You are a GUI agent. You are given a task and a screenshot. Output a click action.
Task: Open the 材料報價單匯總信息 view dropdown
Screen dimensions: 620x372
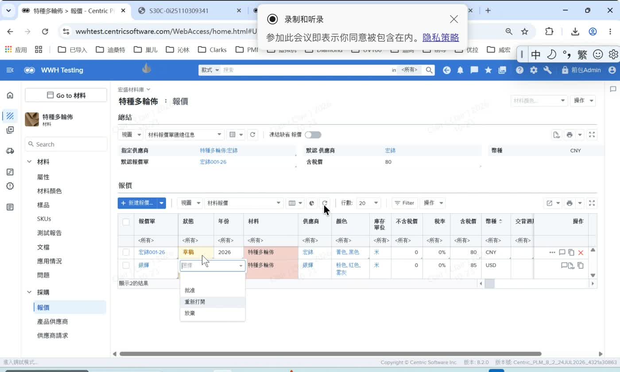(185, 135)
